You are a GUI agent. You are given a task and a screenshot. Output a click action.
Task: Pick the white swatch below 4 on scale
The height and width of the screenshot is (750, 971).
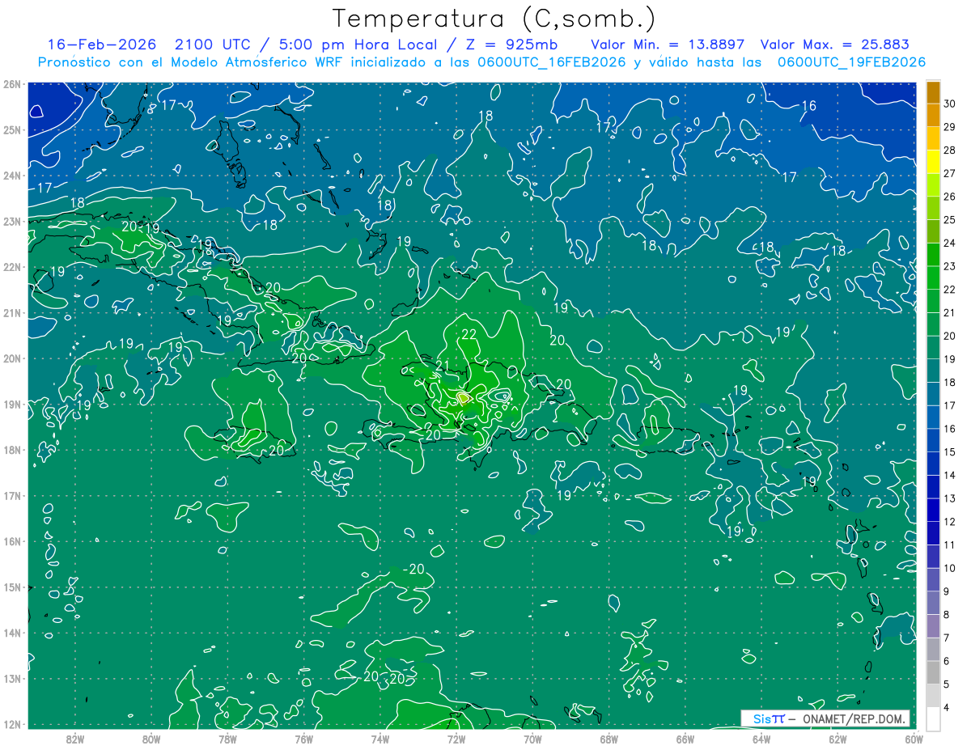pos(933,718)
